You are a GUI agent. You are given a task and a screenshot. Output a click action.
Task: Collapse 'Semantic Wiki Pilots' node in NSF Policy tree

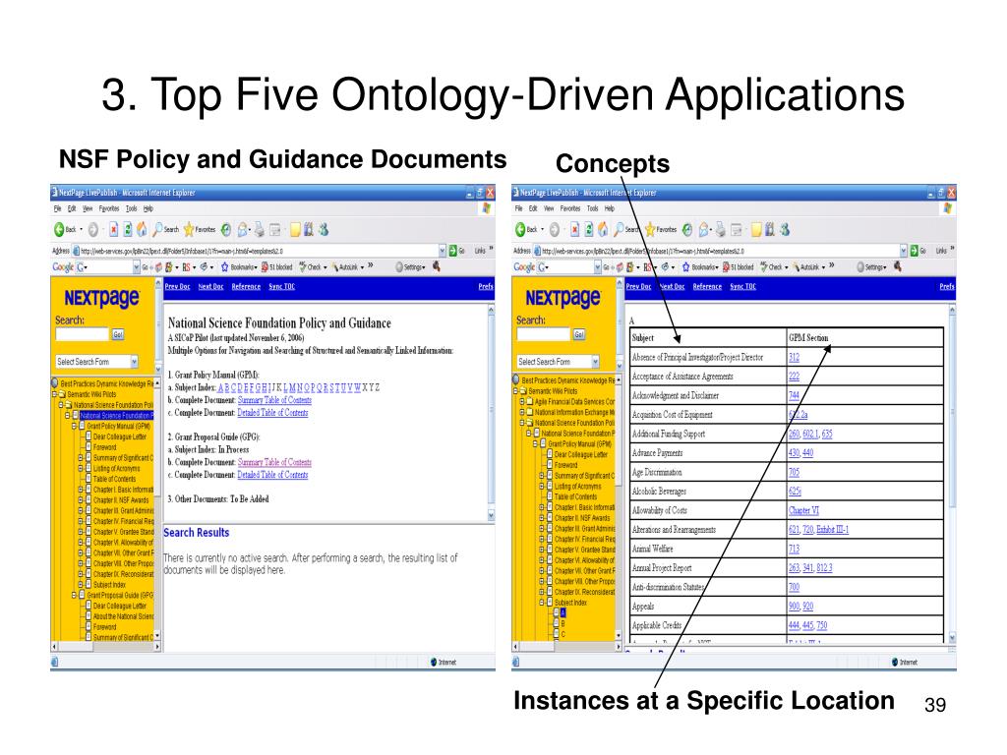pyautogui.click(x=55, y=394)
